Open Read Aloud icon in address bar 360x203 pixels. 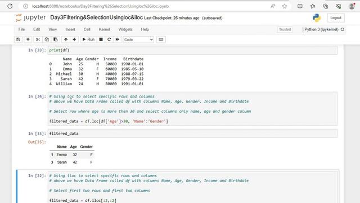(273, 6)
